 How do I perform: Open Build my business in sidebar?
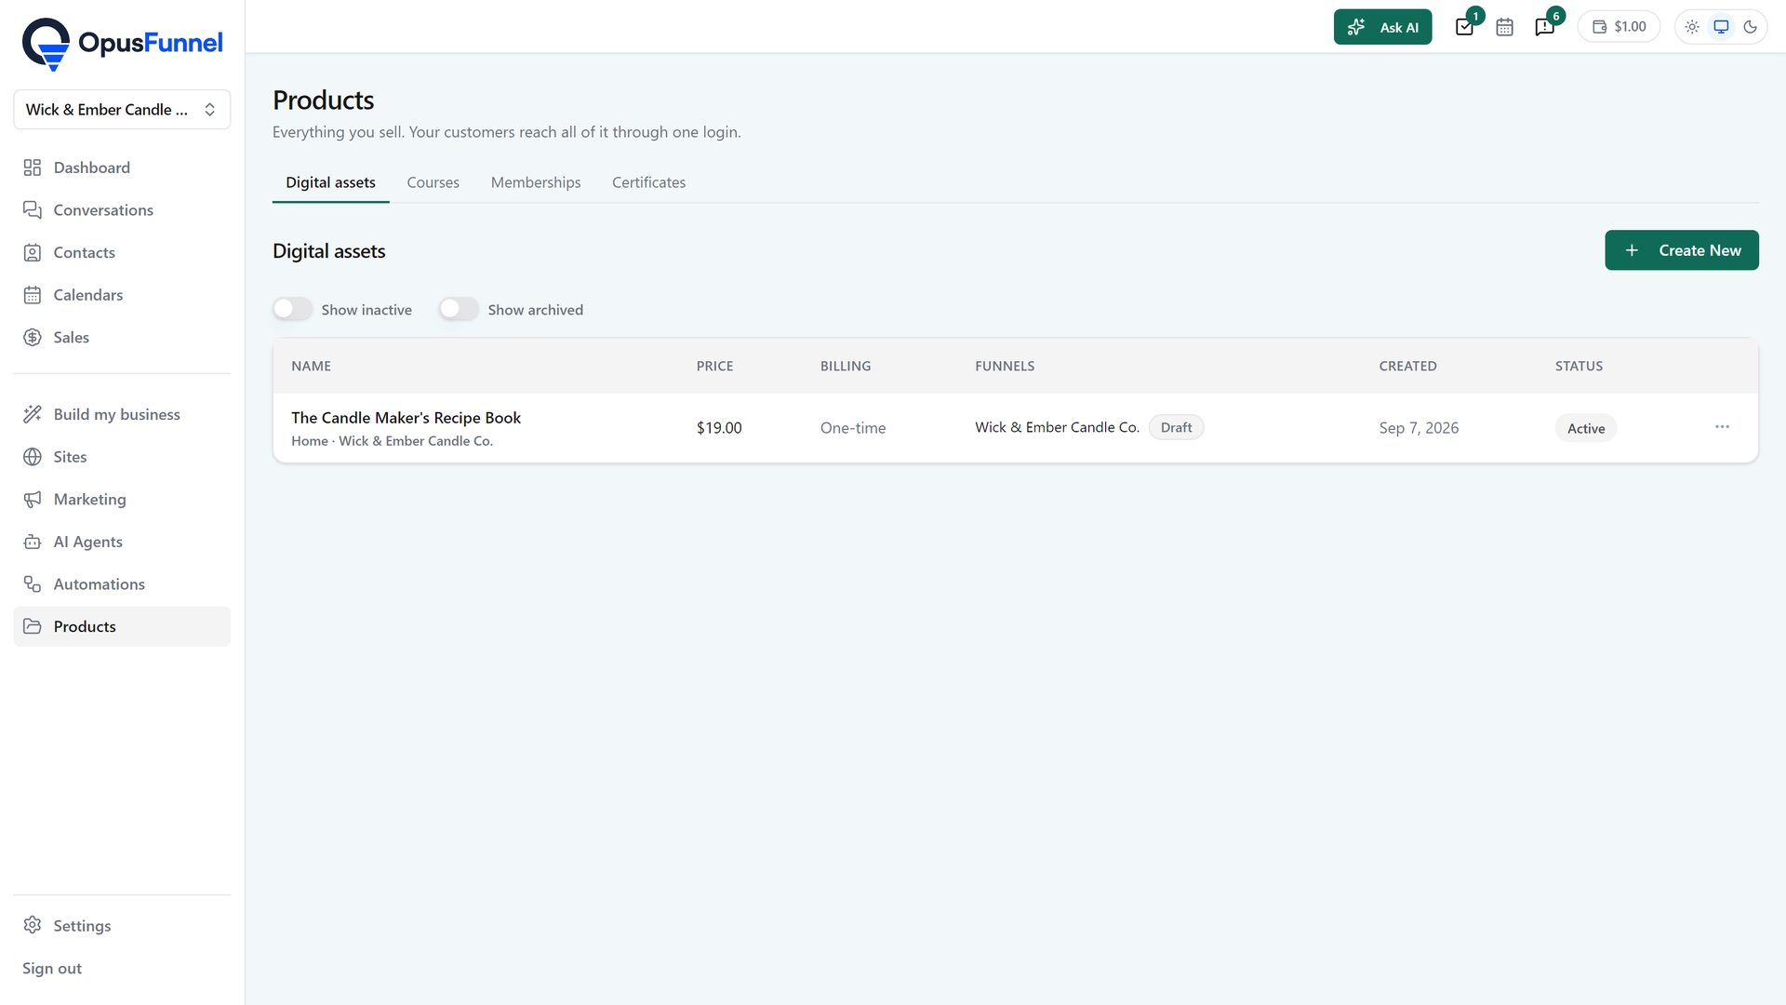click(122, 414)
